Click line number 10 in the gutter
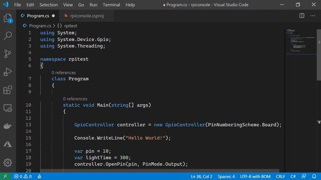This screenshot has width=321, height=180. (x=28, y=105)
